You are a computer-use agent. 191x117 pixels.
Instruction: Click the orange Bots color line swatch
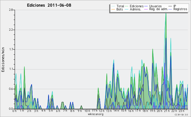pyautogui.click(x=113, y=9)
